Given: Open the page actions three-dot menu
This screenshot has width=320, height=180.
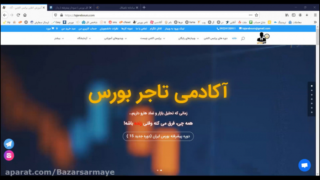Looking at the screenshot, I should 250,15.
